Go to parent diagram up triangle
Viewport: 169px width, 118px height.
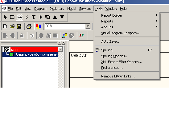(x=55, y=17)
